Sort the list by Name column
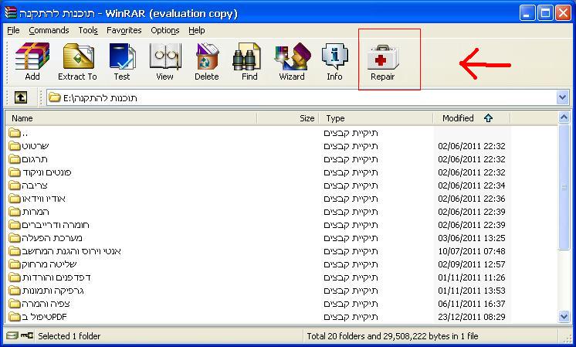The width and height of the screenshot is (576, 347). [x=131, y=118]
